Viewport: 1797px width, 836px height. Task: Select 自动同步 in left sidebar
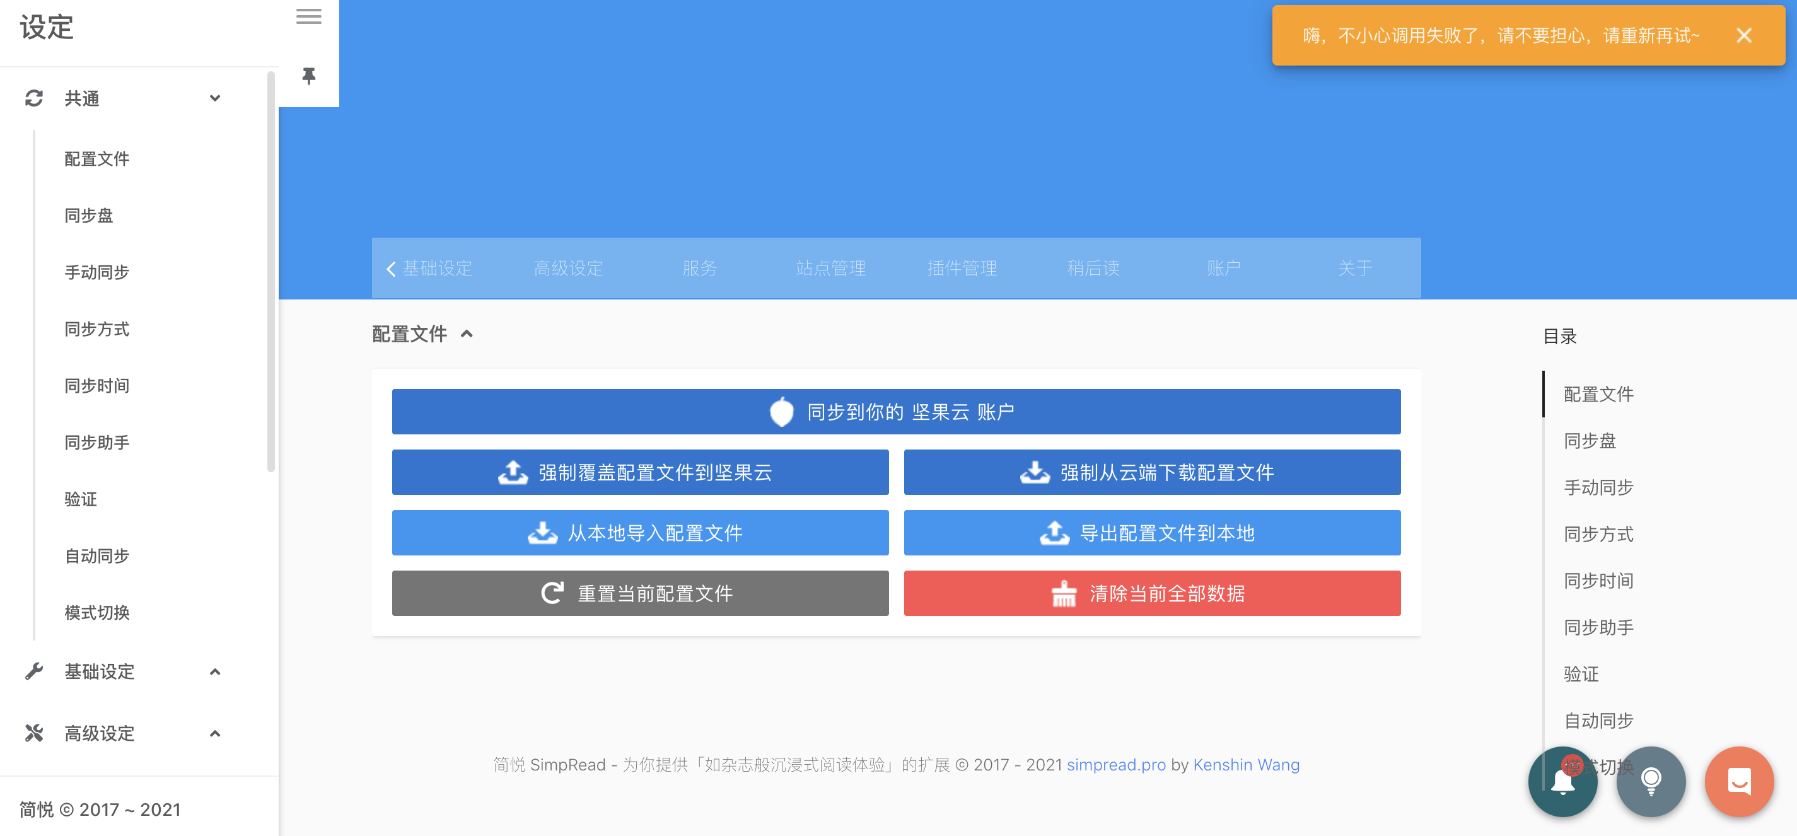pos(97,557)
